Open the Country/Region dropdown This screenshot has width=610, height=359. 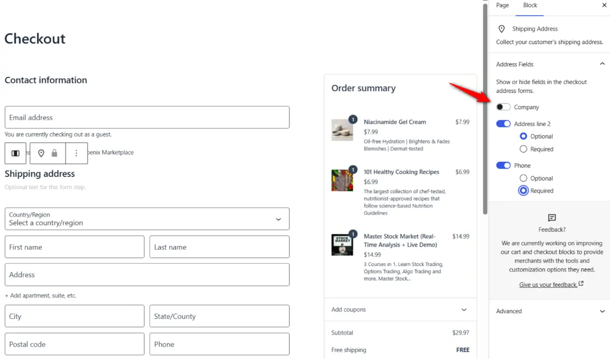[147, 219]
